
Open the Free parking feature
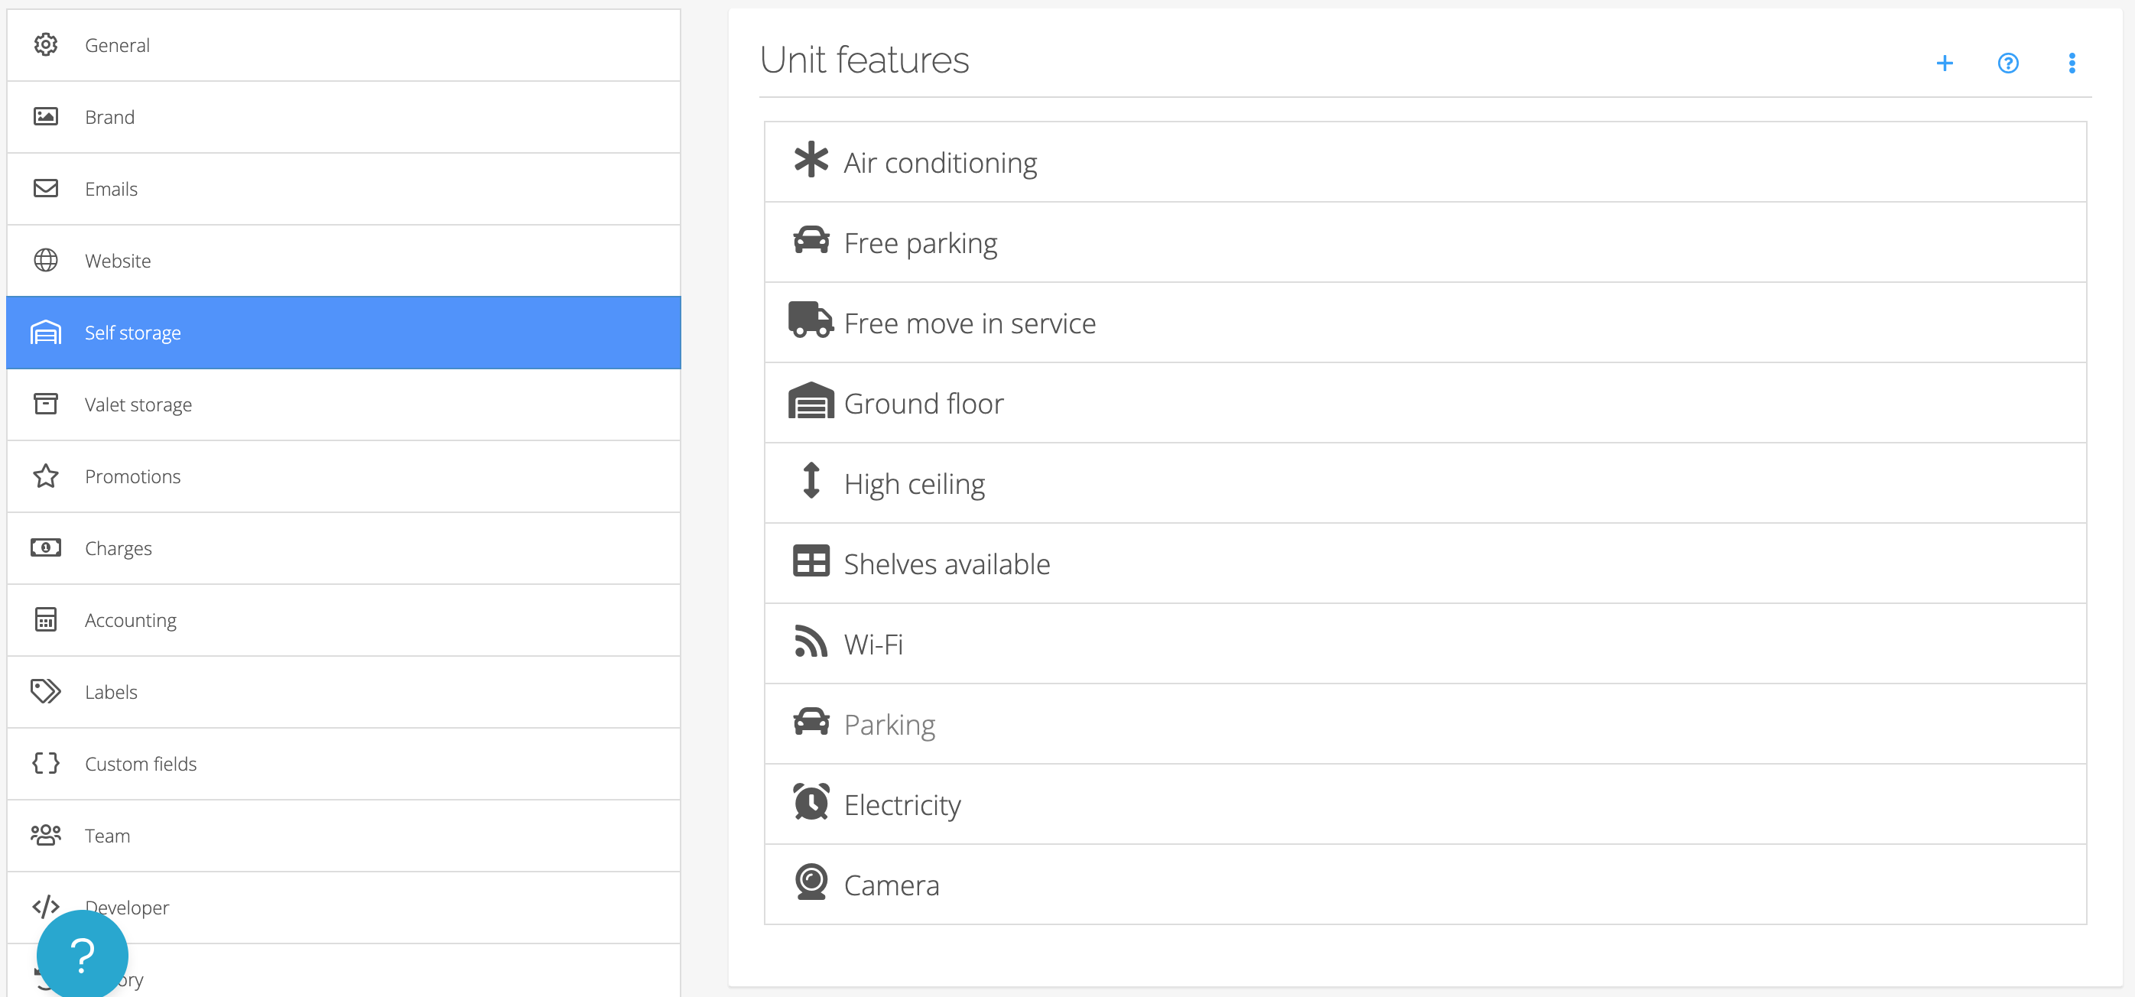(920, 243)
